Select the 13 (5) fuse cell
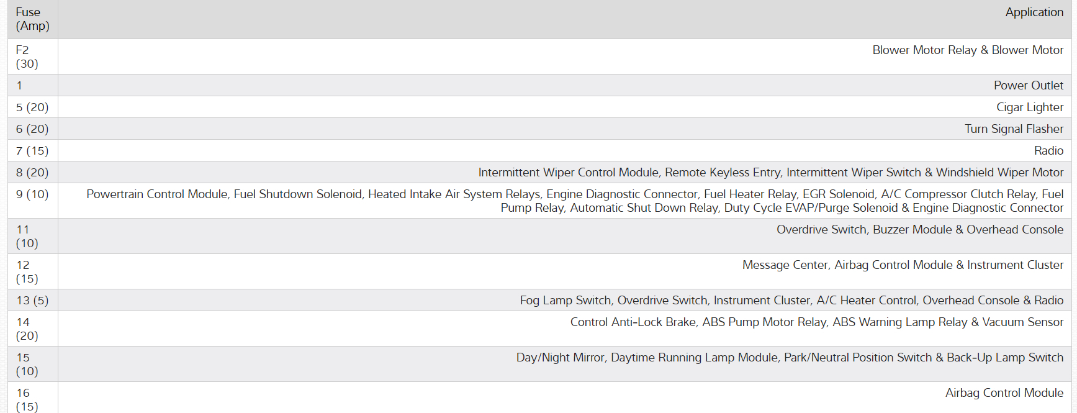1077x413 pixels. pos(32,301)
